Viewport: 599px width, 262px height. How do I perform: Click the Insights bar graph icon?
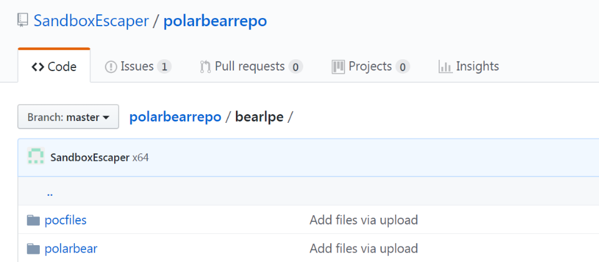446,67
